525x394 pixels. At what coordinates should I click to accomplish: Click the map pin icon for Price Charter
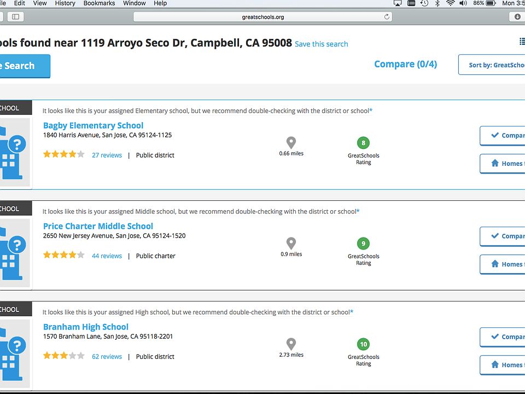(291, 243)
